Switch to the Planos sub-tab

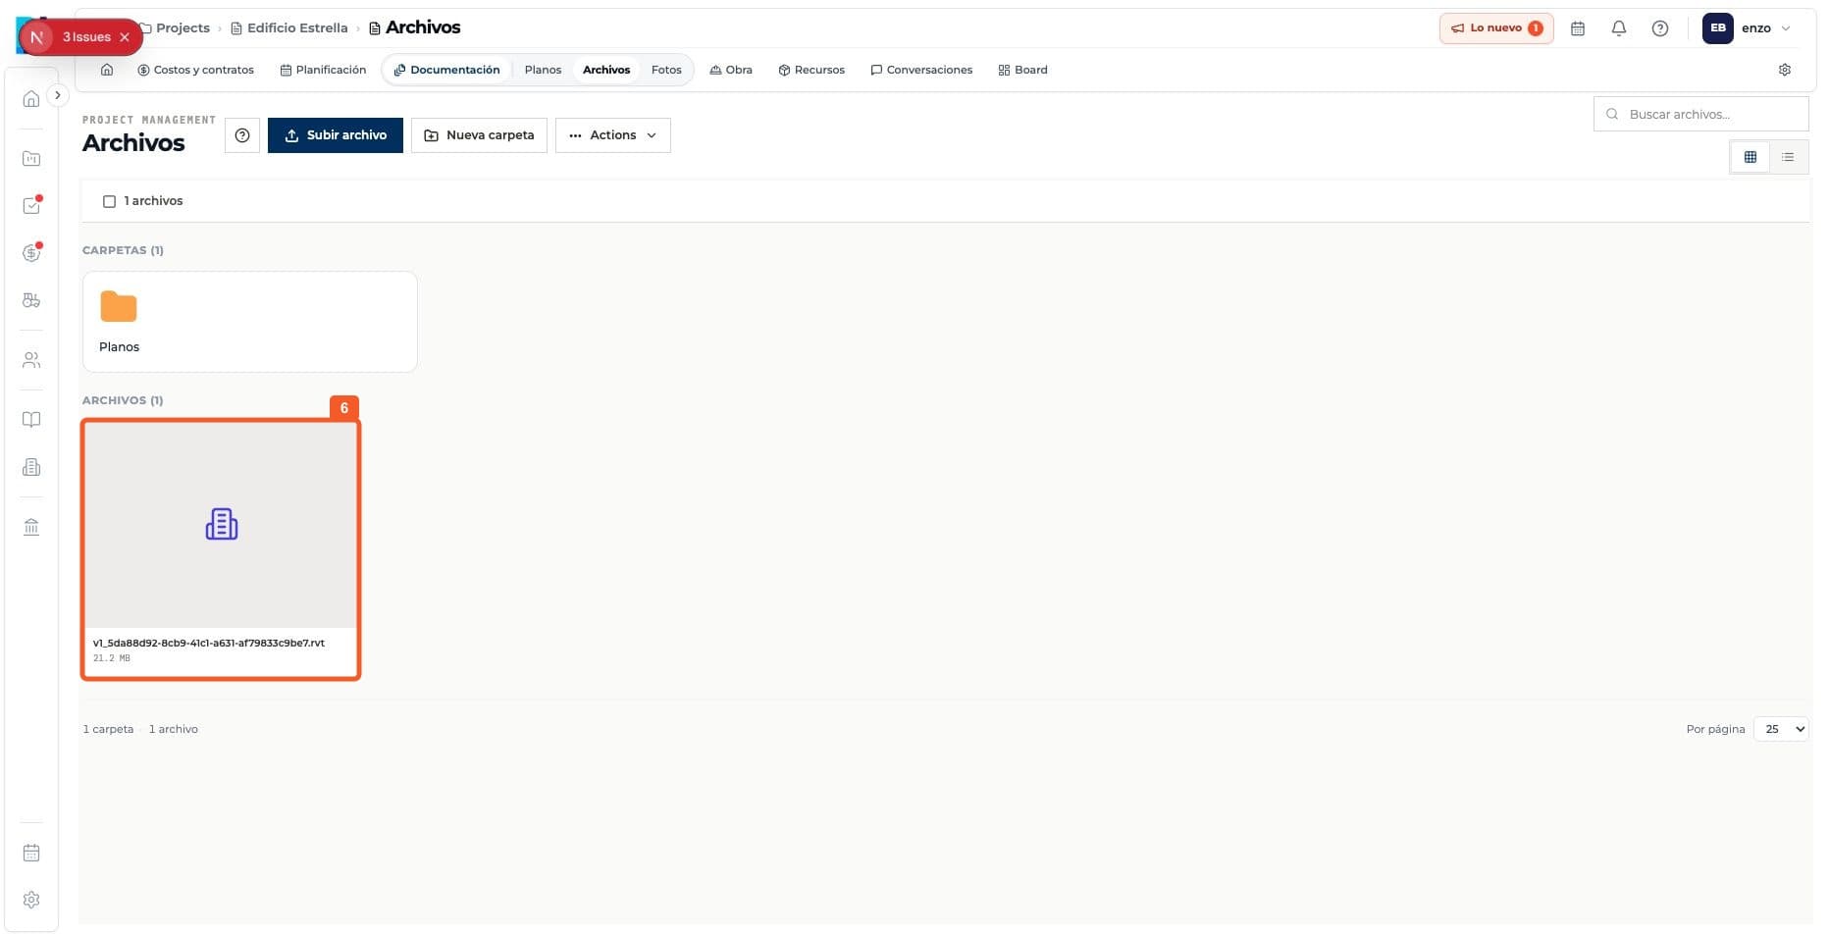pos(543,70)
